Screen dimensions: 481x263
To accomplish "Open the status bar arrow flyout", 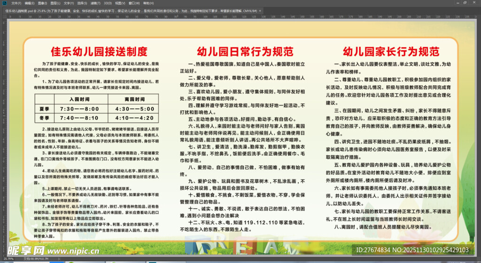I will coord(59,259).
